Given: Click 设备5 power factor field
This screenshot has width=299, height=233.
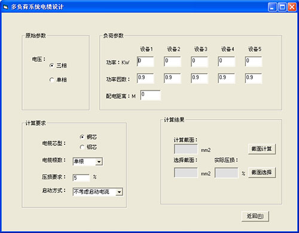Looking at the screenshot, I should pyautogui.click(x=254, y=78).
